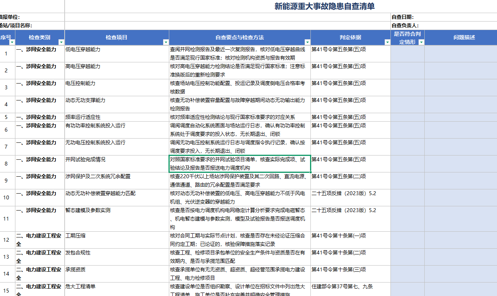The height and width of the screenshot is (296, 497).
Task: Select the 二、电力建设工程安全 cell in row 13
Action: tap(40, 257)
